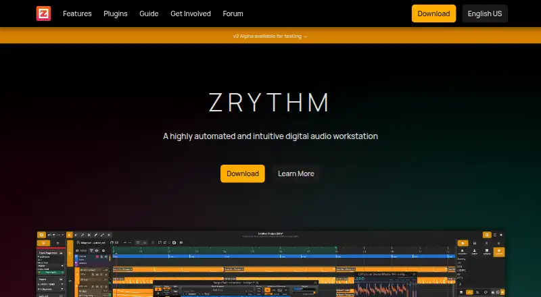Visit the Forum link
541x297 pixels.
(x=233, y=13)
